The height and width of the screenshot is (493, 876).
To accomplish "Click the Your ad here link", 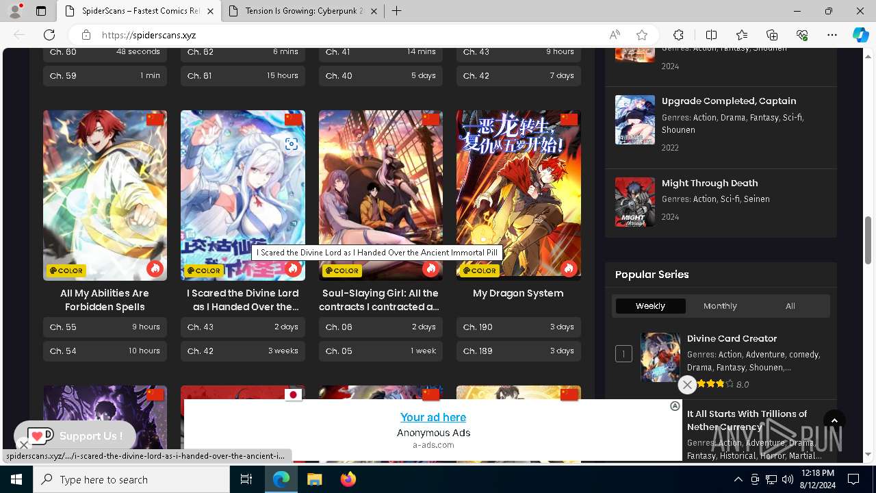I will [x=433, y=417].
